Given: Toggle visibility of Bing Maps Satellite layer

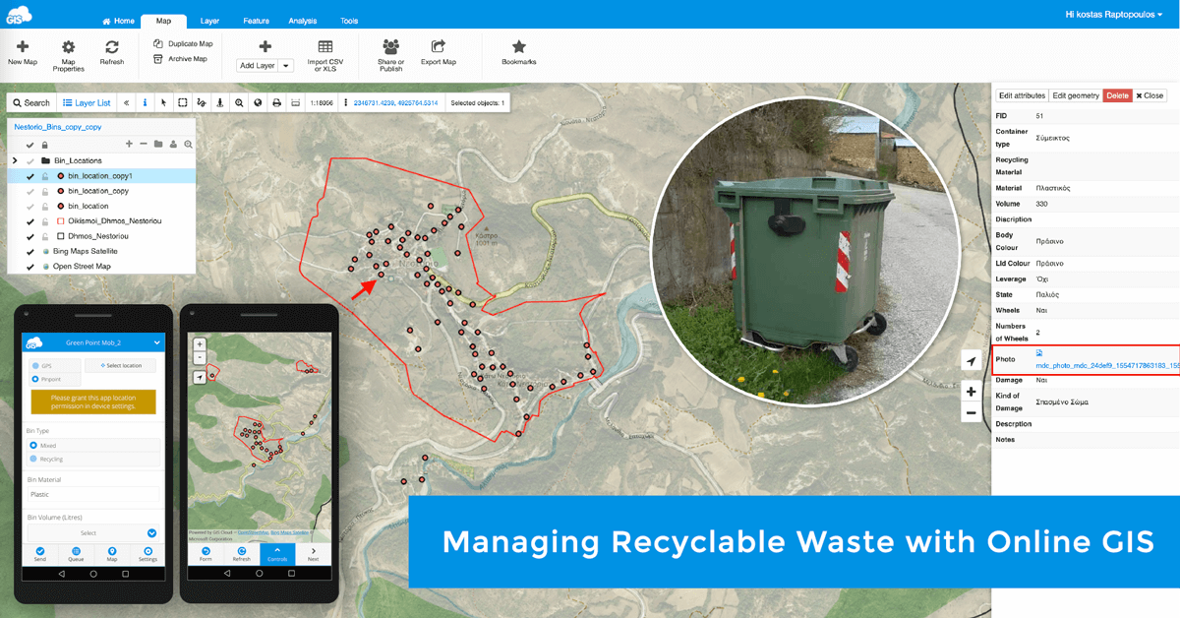Looking at the screenshot, I should point(30,252).
